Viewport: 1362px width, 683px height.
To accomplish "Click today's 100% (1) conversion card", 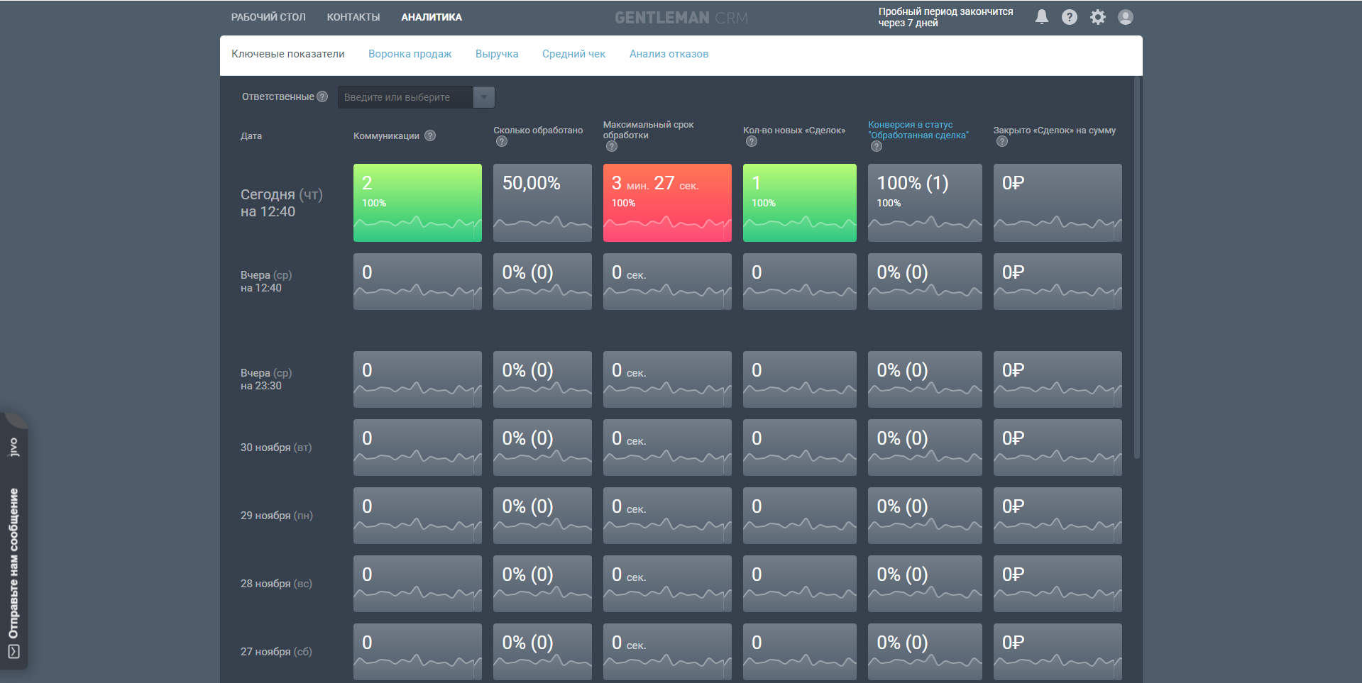I will (925, 203).
